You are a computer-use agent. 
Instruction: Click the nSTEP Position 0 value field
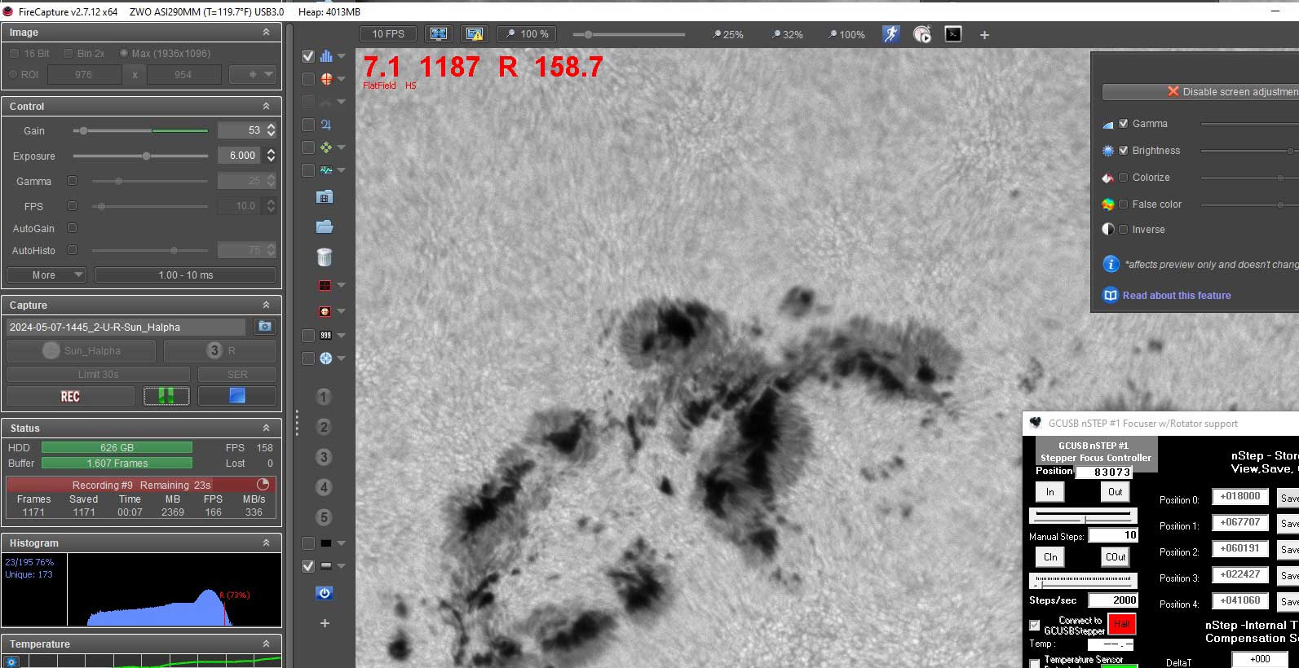pos(1240,496)
